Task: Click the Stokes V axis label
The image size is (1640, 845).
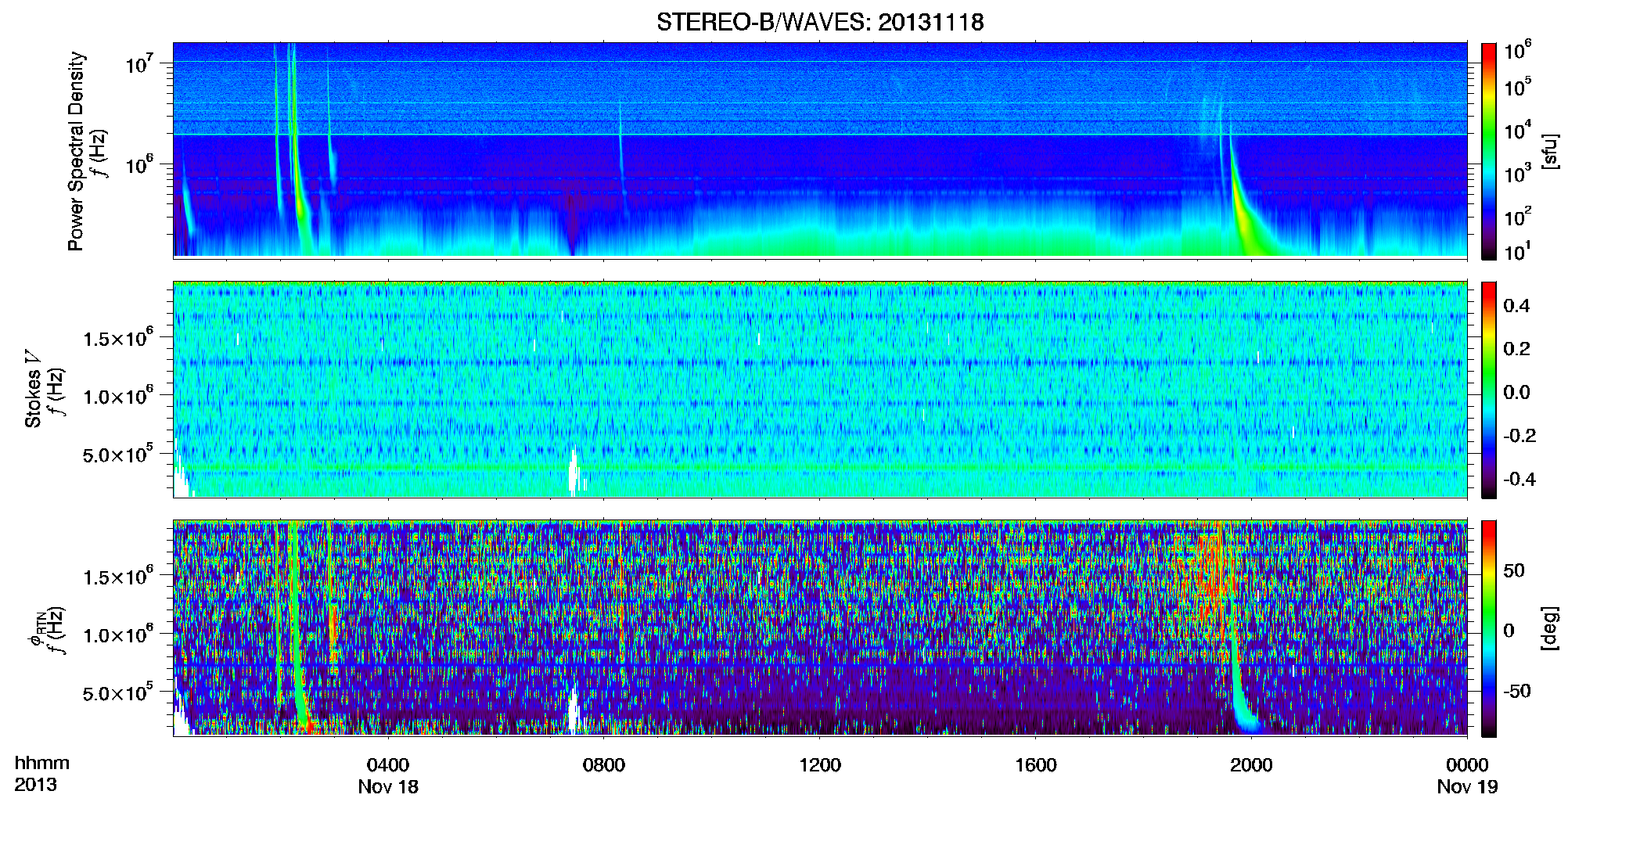Action: point(34,389)
